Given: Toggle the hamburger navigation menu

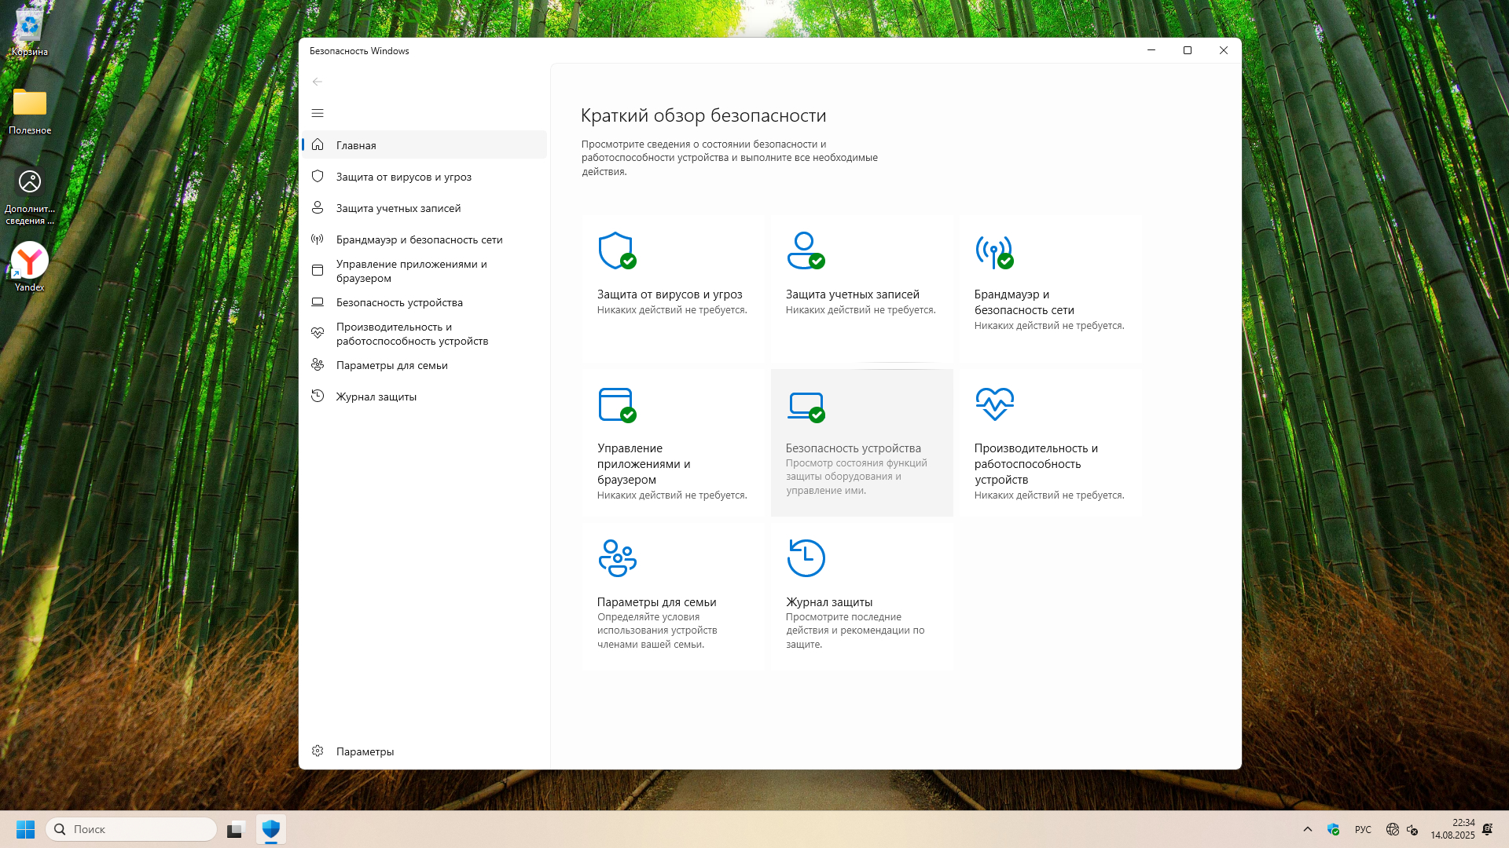Looking at the screenshot, I should pos(318,113).
